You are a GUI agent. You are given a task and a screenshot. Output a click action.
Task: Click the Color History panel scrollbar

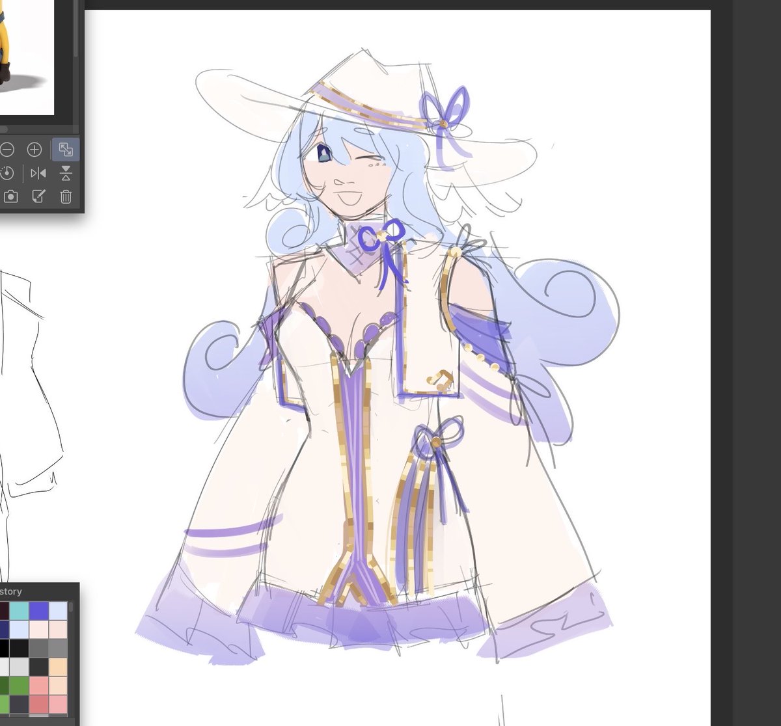pyautogui.click(x=71, y=607)
